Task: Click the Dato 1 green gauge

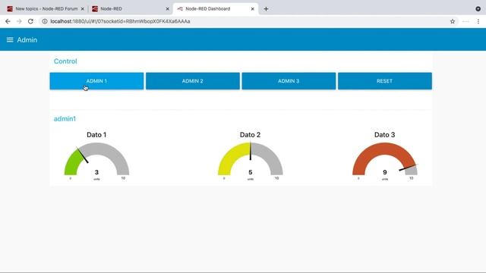Action: pyautogui.click(x=96, y=158)
